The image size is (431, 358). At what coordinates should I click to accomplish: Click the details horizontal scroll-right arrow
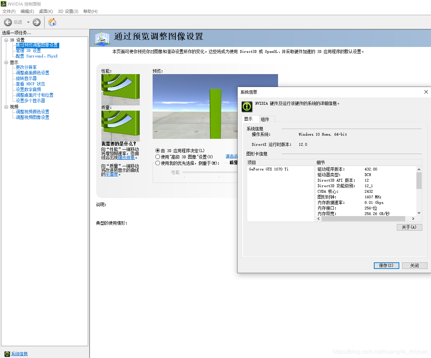coord(413,219)
